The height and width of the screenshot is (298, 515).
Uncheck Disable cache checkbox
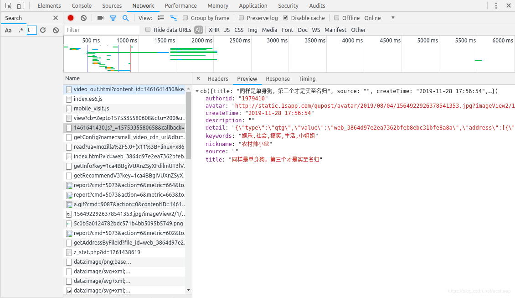point(285,18)
